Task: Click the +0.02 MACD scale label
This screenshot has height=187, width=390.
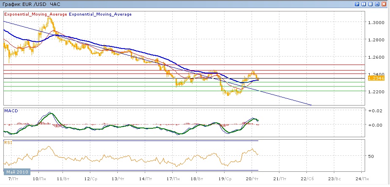Action: coord(376,111)
